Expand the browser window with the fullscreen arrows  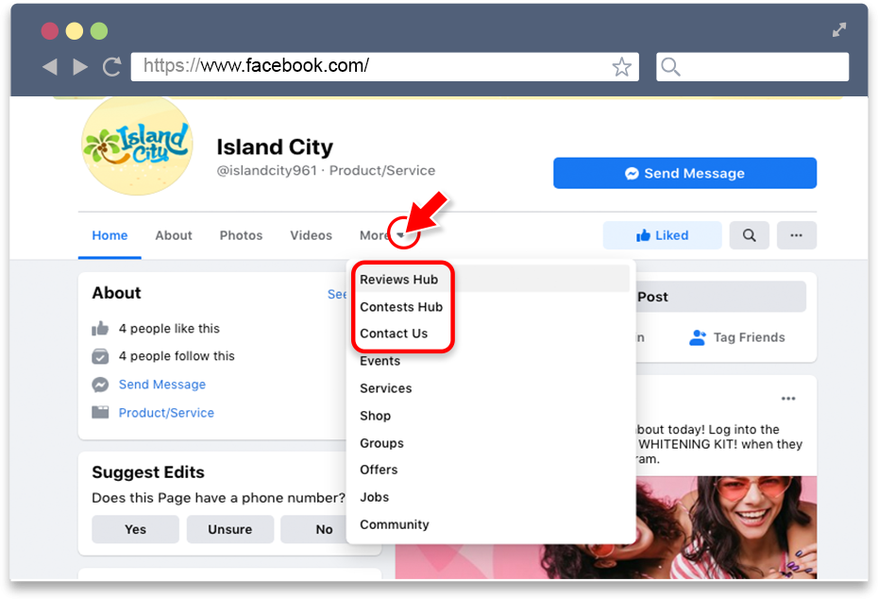pyautogui.click(x=838, y=29)
